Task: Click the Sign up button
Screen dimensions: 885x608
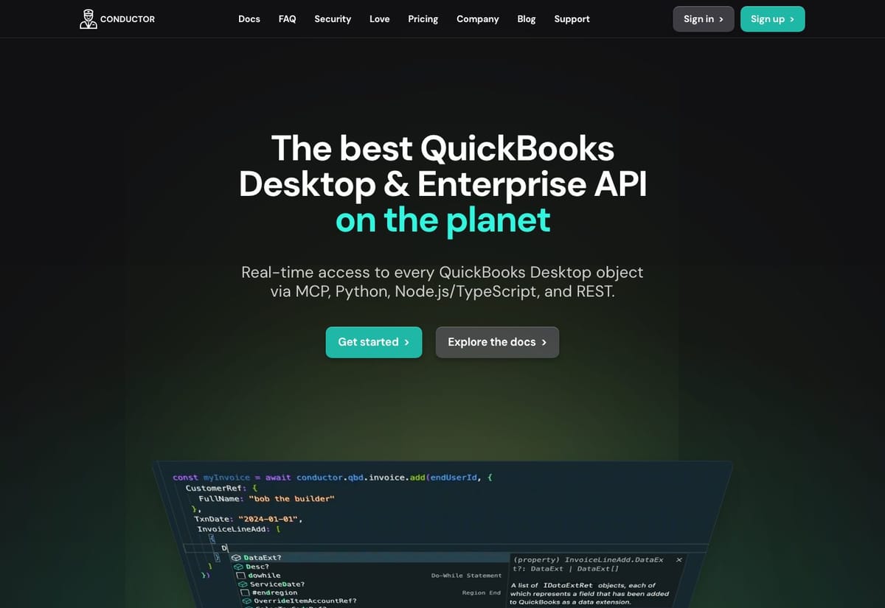Action: coord(772,19)
